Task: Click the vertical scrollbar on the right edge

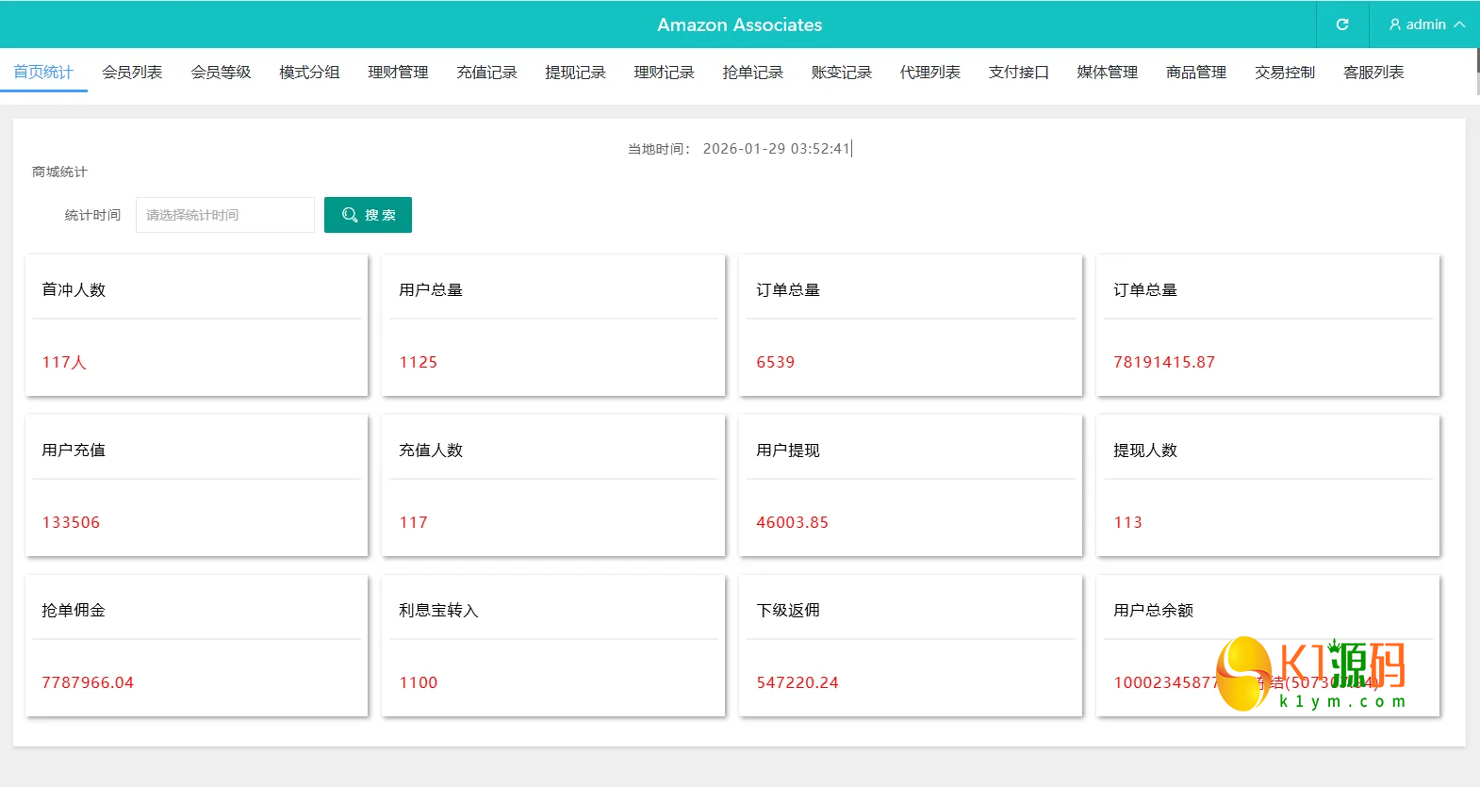Action: coord(1477,72)
